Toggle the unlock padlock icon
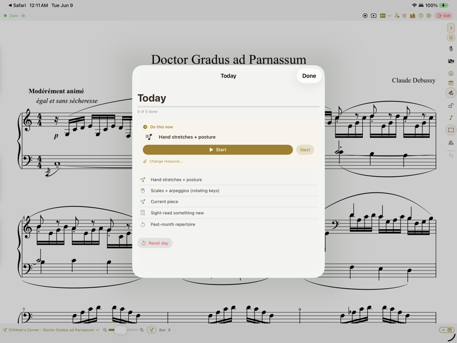The height and width of the screenshot is (343, 457). coord(451,105)
